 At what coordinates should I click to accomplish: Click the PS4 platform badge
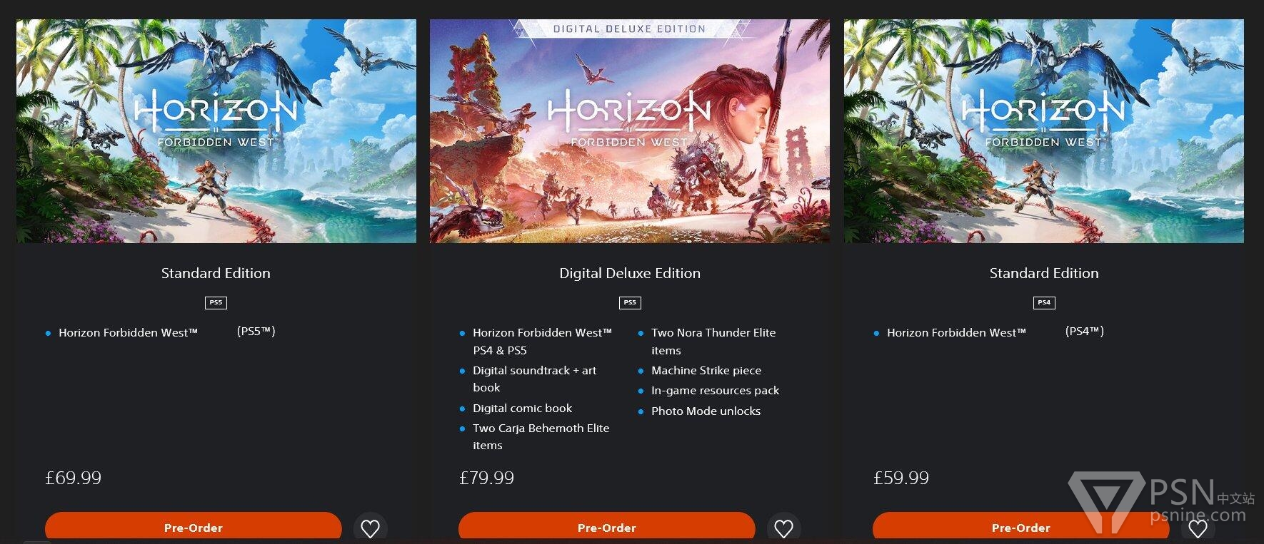[1044, 302]
